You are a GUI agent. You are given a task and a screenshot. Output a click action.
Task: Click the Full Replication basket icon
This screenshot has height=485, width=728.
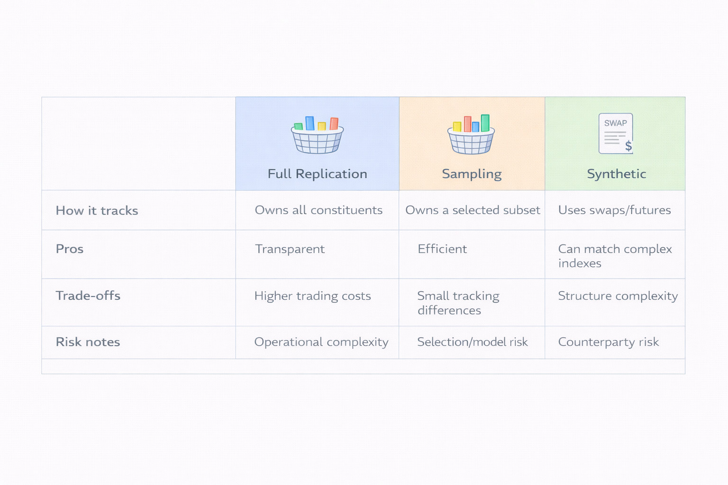click(317, 135)
